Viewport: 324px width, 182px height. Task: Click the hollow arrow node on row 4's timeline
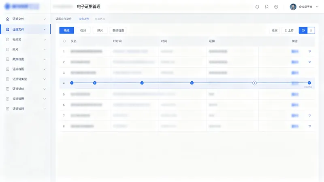pyautogui.click(x=255, y=83)
